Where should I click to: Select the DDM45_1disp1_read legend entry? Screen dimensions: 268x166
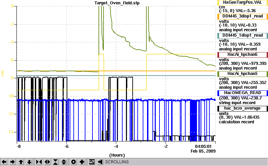[x=243, y=36]
